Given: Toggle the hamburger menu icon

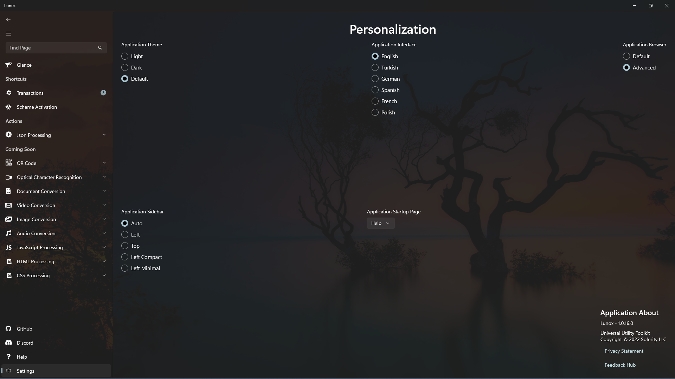Looking at the screenshot, I should (x=8, y=34).
